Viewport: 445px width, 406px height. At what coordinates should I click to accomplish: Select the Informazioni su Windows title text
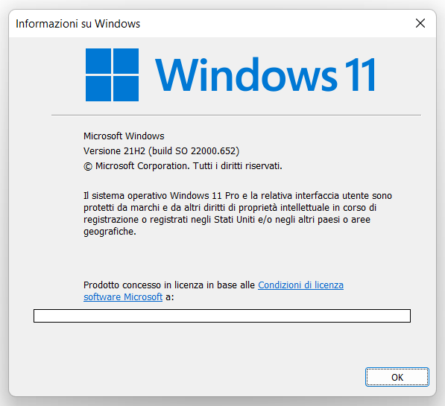[x=78, y=24]
